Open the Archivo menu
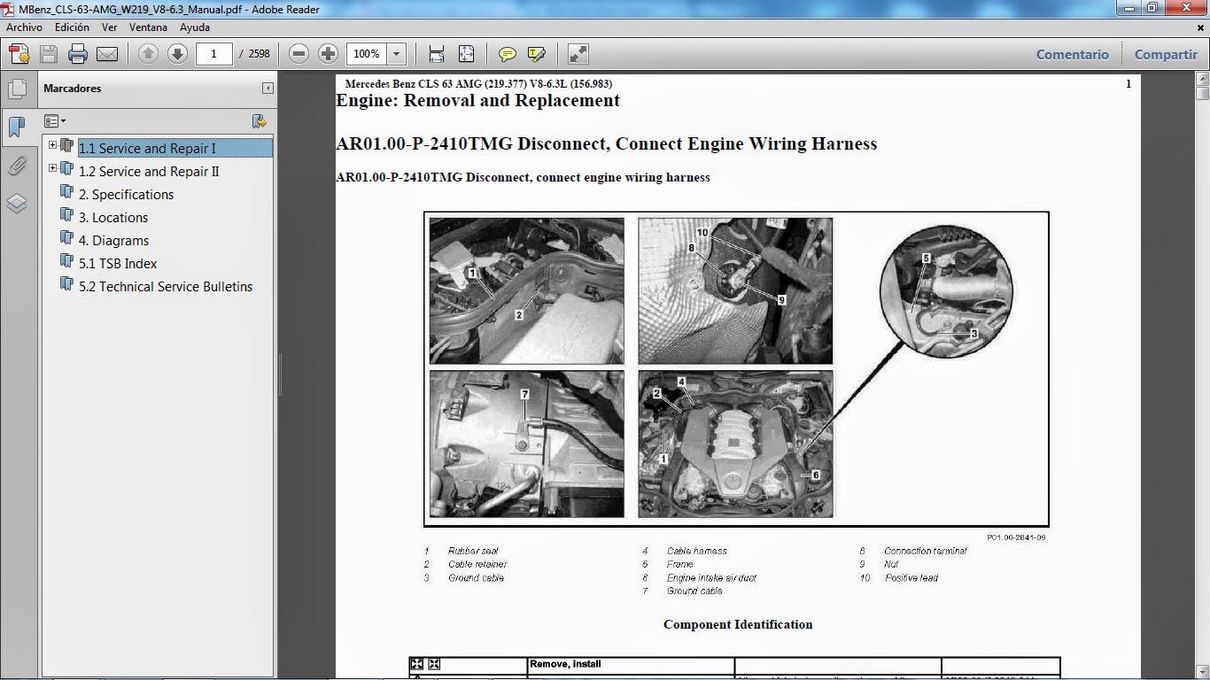This screenshot has width=1210, height=680. (25, 27)
